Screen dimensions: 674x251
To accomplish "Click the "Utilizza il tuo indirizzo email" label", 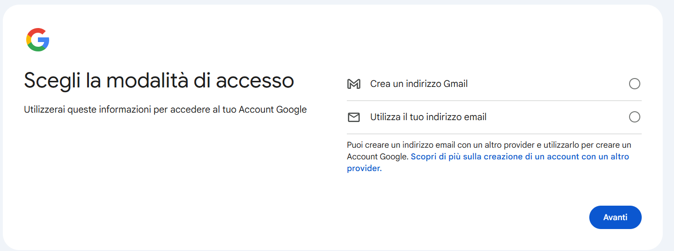I will [428, 117].
